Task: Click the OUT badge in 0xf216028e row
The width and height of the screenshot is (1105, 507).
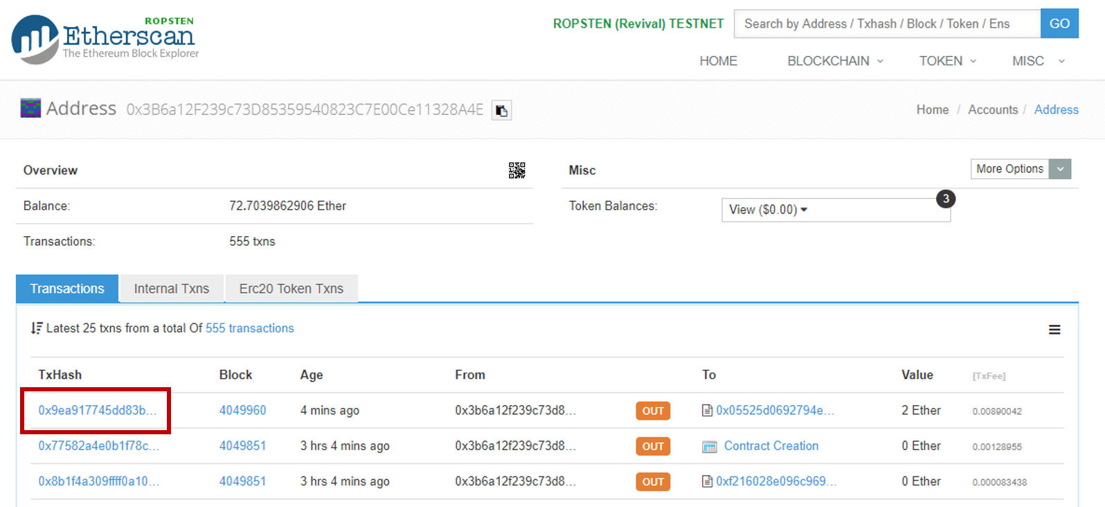Action: pos(653,481)
